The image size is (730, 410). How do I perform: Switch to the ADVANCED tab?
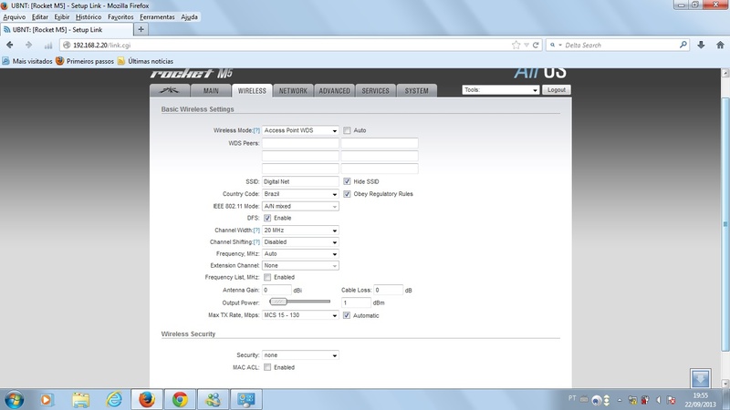334,90
